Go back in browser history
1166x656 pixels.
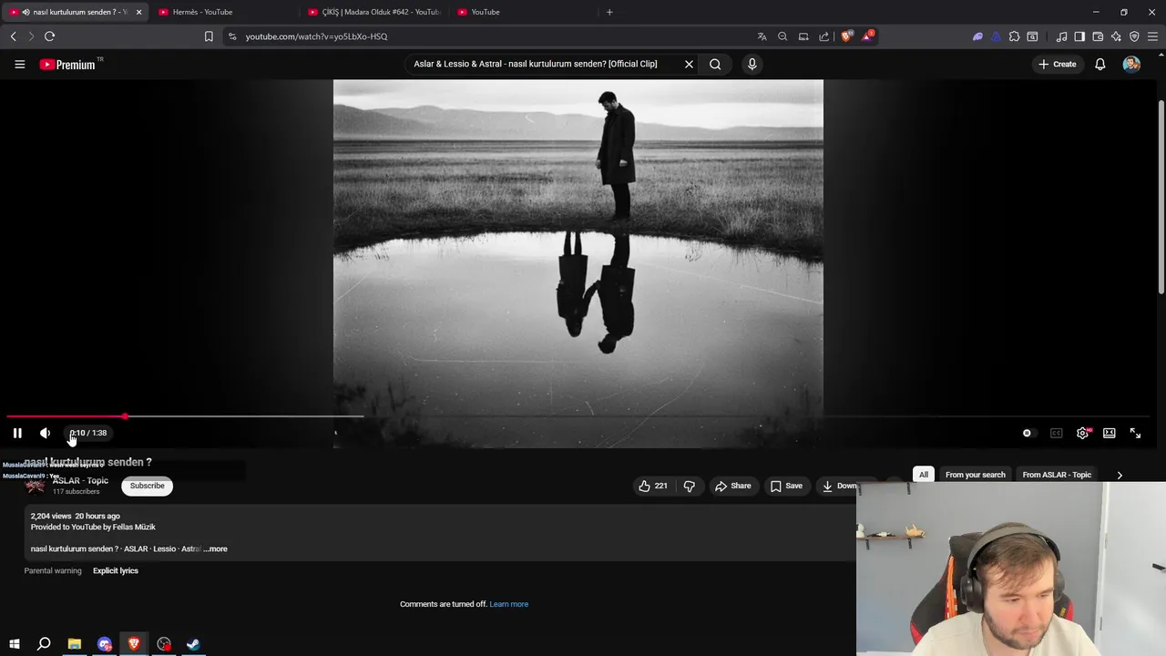point(13,36)
